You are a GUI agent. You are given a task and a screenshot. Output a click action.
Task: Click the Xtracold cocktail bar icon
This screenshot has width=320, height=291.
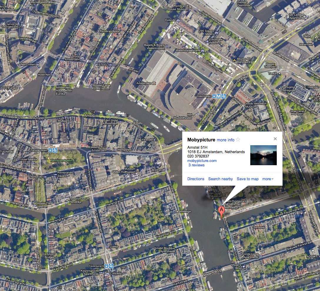point(155,140)
